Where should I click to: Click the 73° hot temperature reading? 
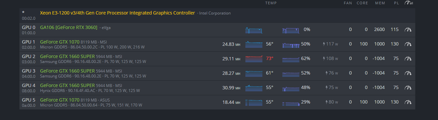click(x=269, y=58)
